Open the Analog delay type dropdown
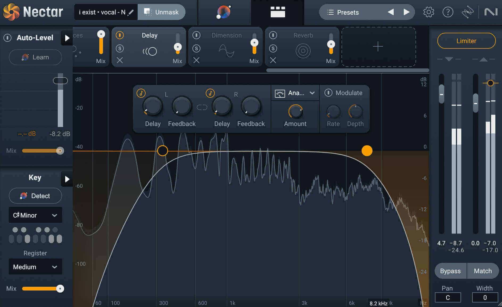Viewport: 502px width, 307px height. point(295,93)
